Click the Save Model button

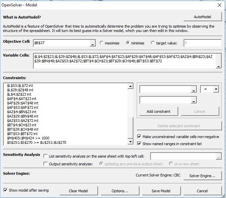(161, 191)
